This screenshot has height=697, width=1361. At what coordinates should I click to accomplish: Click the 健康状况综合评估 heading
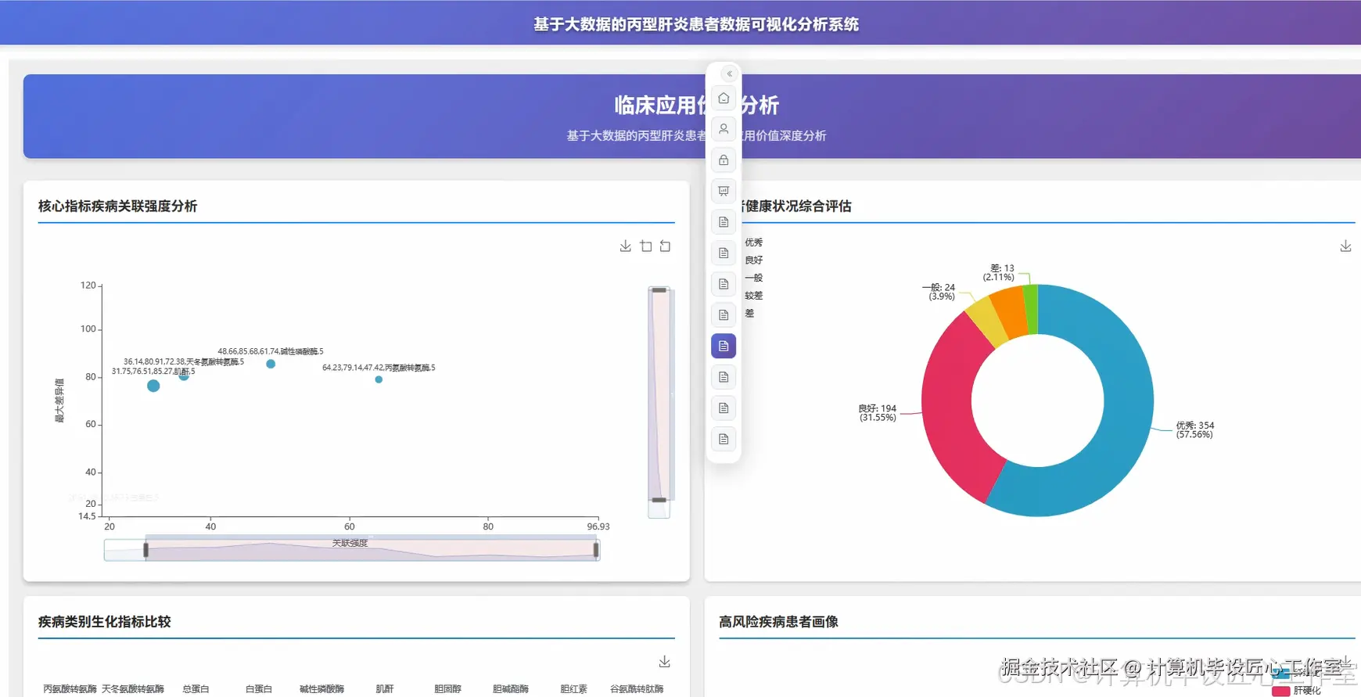point(798,207)
